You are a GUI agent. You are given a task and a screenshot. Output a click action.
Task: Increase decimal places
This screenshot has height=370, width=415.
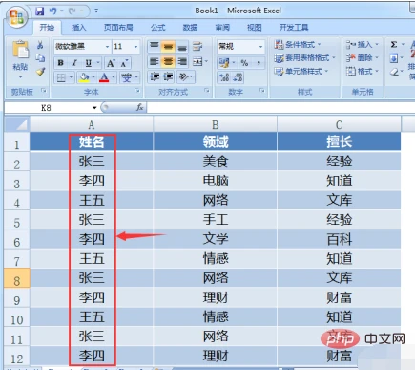tap(224, 77)
